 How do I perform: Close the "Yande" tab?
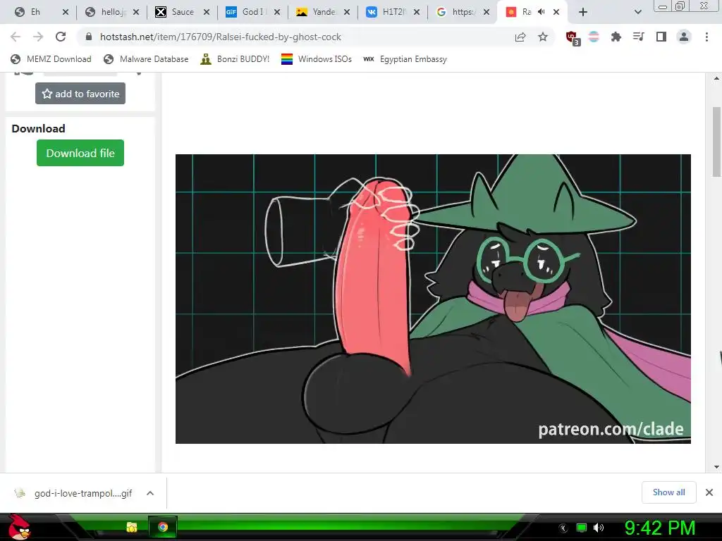(x=347, y=12)
